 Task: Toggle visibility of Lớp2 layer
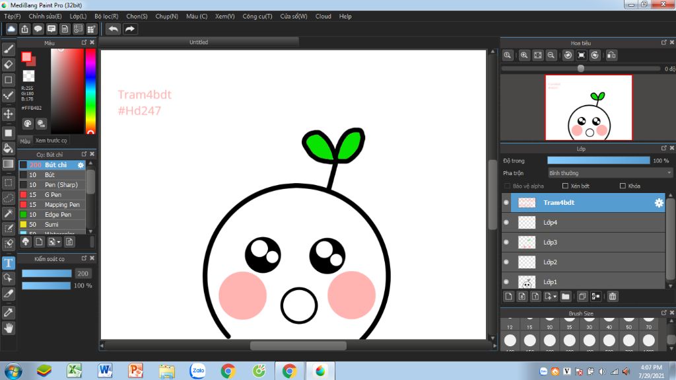click(x=506, y=262)
